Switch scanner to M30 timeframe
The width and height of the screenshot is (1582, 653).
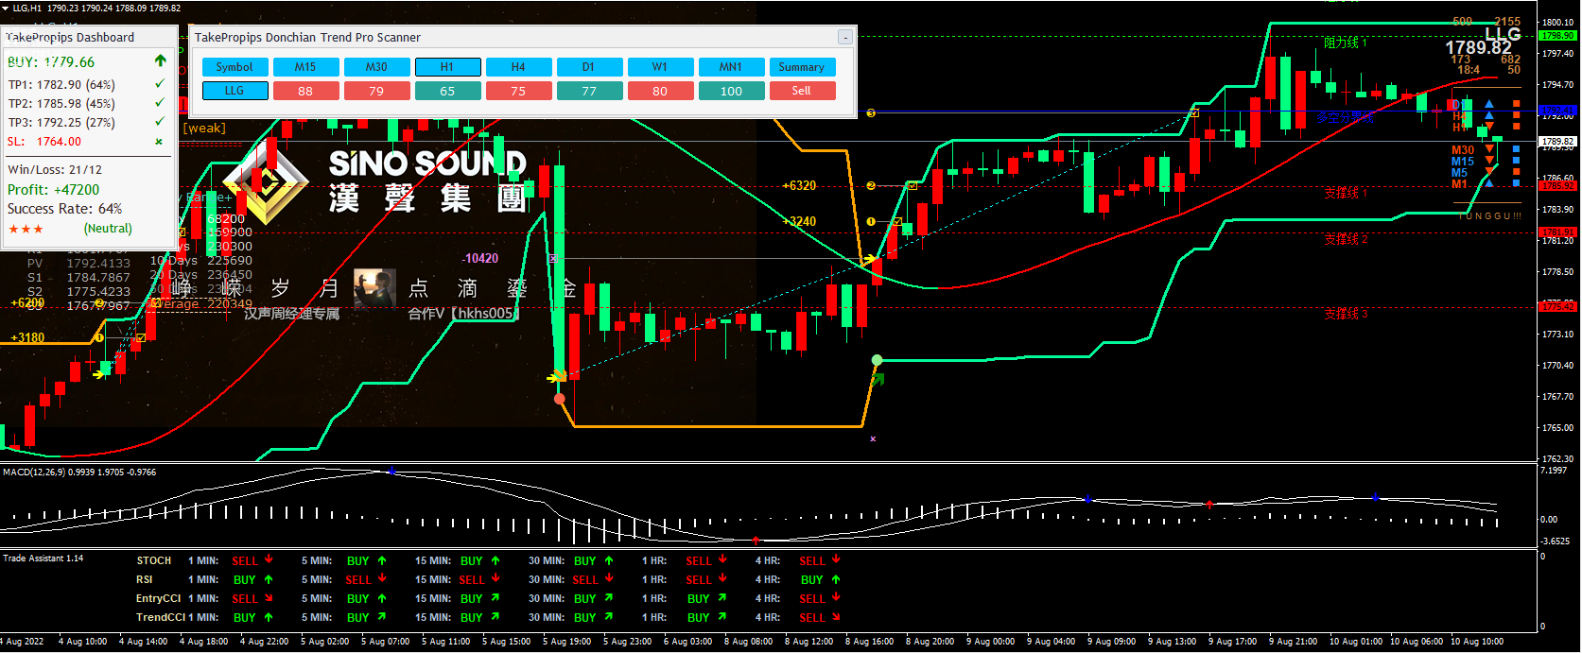[376, 67]
